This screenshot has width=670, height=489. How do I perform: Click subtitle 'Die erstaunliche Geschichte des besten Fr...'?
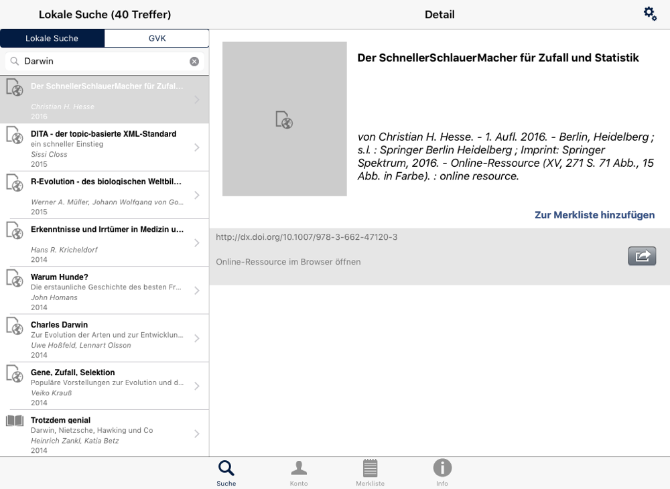tap(106, 287)
